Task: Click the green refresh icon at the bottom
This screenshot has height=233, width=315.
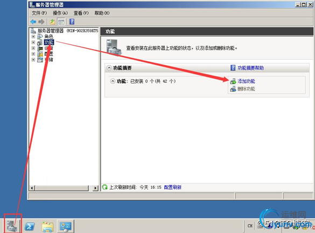Action: 104,187
